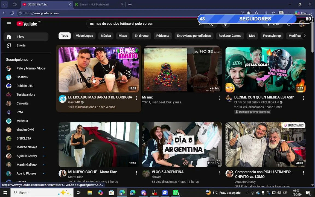Open options menu for EL LICUADO MAS BARATO video

point(136,98)
